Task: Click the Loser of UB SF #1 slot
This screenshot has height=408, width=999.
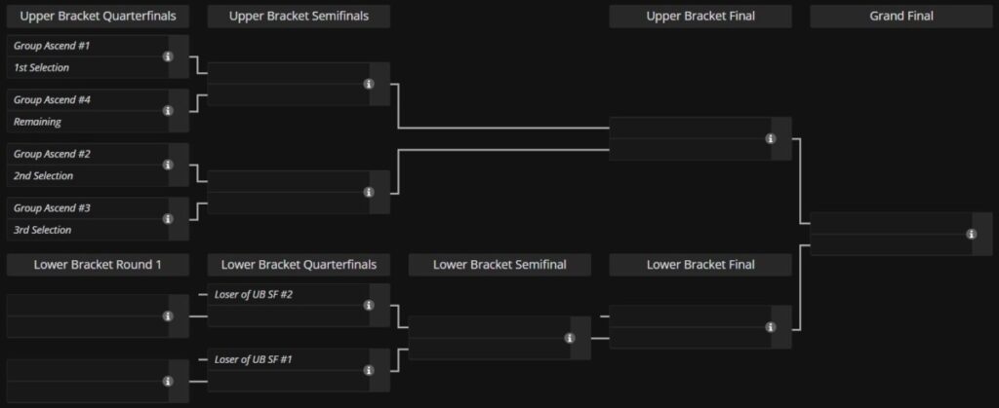Action: (x=289, y=359)
